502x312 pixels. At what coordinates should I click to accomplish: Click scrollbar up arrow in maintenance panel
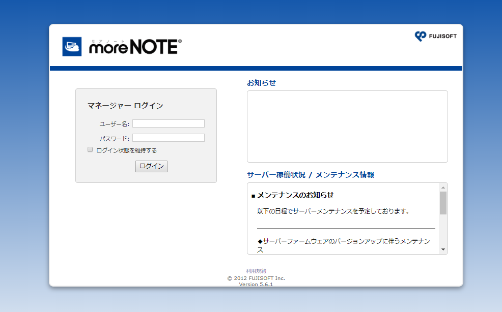tap(443, 188)
